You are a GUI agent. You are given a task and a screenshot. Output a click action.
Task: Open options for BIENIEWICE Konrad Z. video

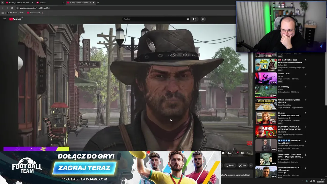click(x=306, y=141)
